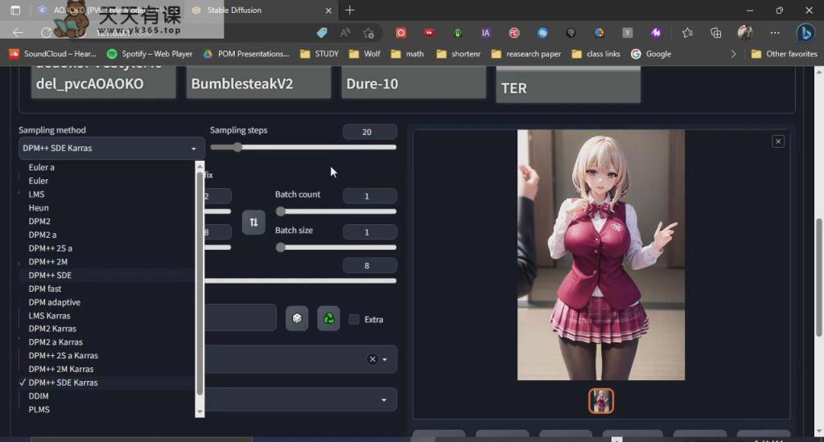The height and width of the screenshot is (442, 824).
Task: Open the Bing sidebar icon
Action: pyautogui.click(x=805, y=32)
